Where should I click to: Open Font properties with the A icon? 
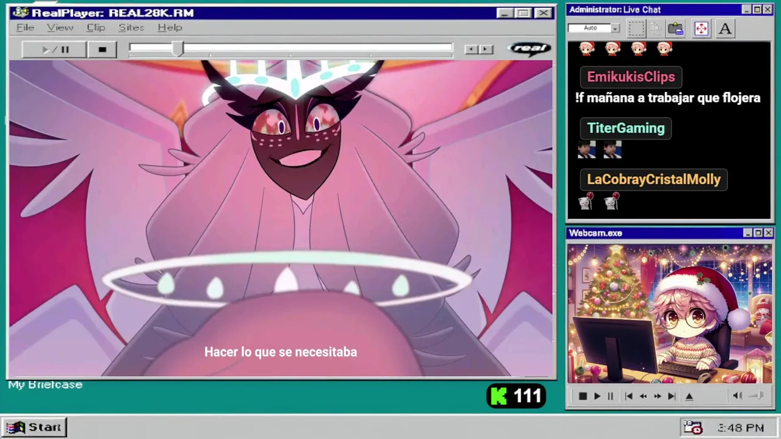pyautogui.click(x=725, y=29)
